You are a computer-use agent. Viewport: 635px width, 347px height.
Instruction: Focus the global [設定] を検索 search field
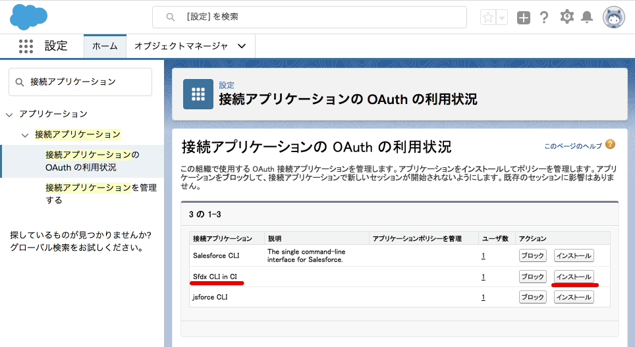(310, 17)
